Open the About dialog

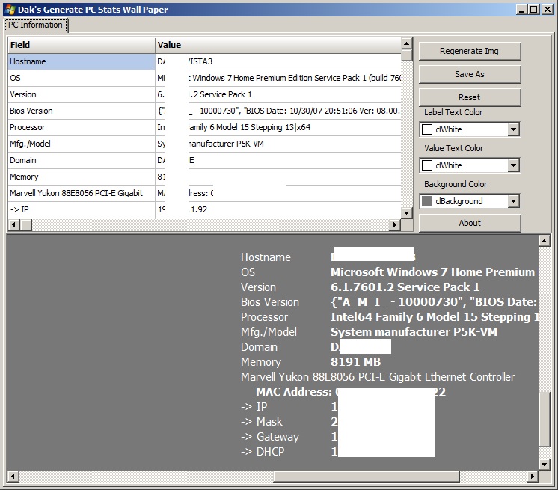coord(469,223)
